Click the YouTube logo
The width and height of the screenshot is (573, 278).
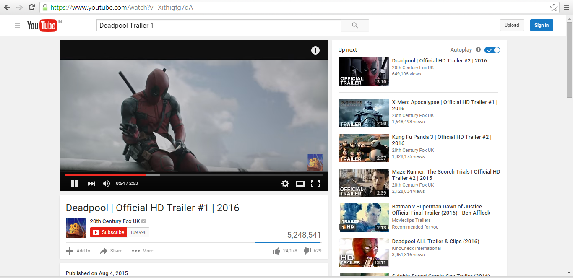click(x=42, y=26)
